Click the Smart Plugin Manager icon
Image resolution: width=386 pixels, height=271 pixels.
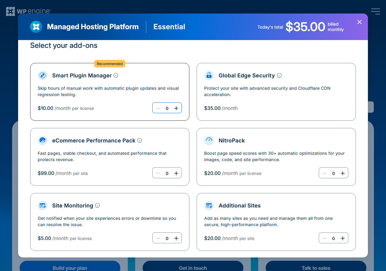43,75
